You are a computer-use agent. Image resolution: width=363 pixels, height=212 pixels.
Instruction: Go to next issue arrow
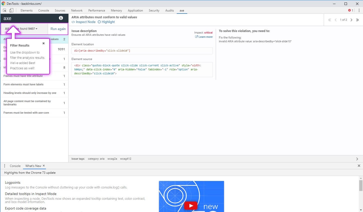[351, 20]
